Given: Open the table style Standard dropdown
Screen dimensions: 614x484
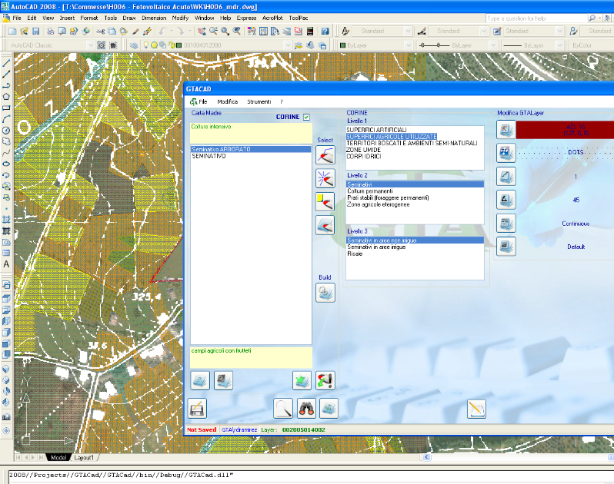Looking at the screenshot, I should (560, 31).
